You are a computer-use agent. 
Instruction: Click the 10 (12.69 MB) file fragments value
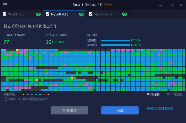point(56,42)
